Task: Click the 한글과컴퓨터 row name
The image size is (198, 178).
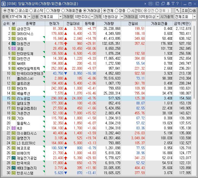Action: pyautogui.click(x=27, y=108)
